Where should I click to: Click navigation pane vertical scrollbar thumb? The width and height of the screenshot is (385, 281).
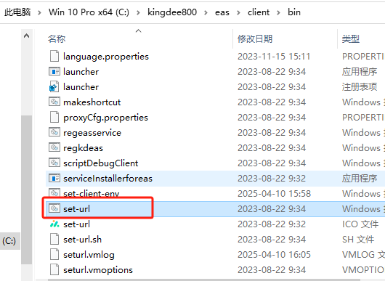(27, 190)
